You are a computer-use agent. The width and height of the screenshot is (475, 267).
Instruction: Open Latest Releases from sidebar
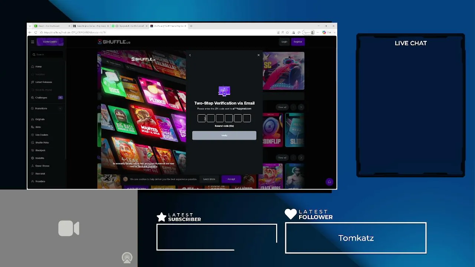pyautogui.click(x=43, y=82)
